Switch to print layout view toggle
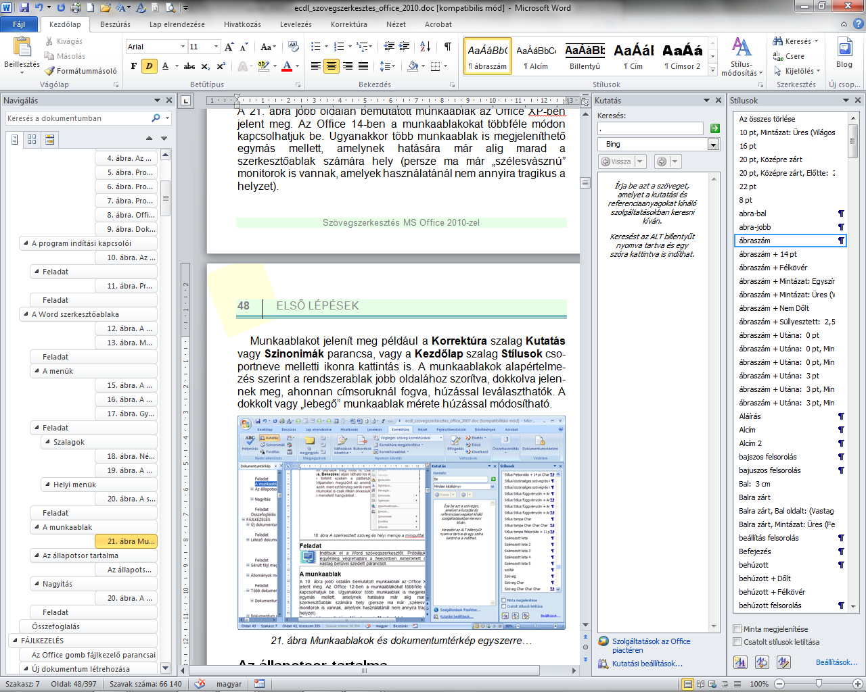 click(x=688, y=684)
